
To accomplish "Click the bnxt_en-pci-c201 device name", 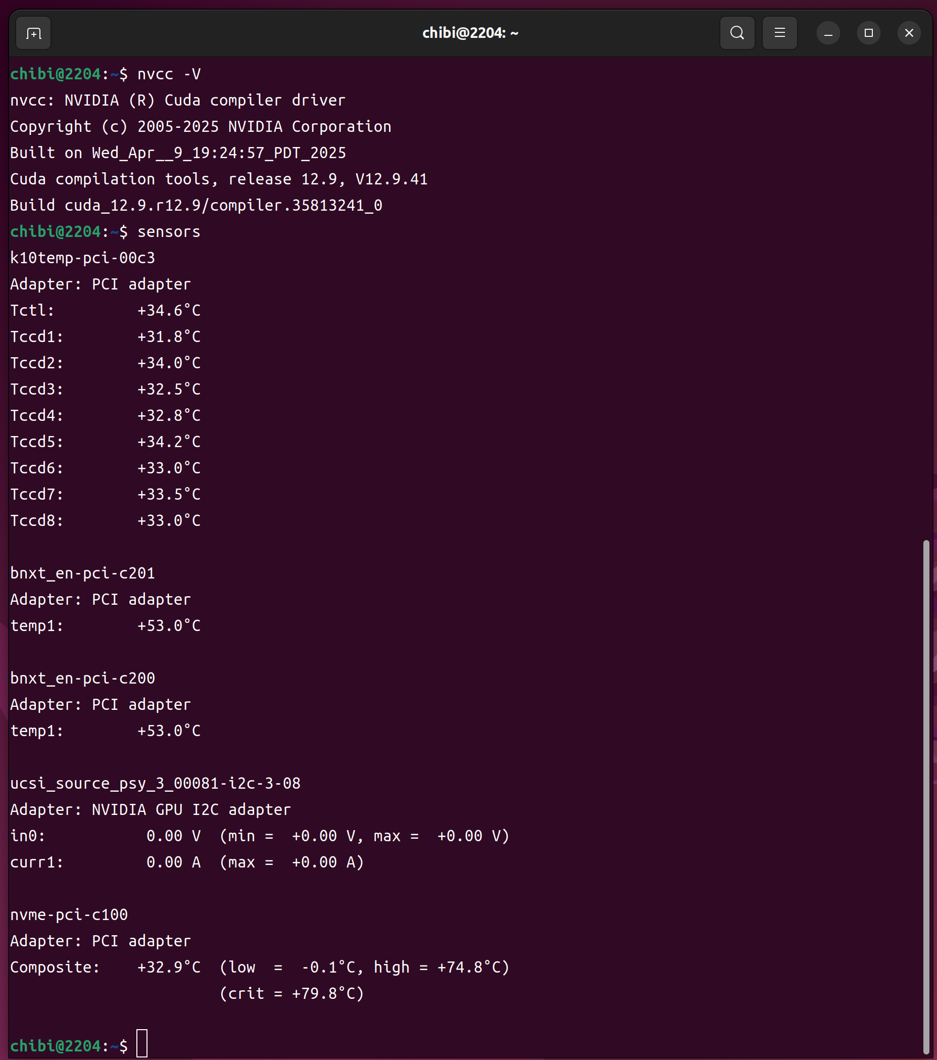I will (x=82, y=573).
